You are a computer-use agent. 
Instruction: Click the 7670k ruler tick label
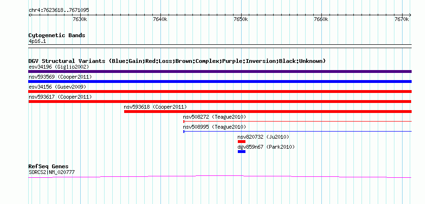[x=402, y=19]
